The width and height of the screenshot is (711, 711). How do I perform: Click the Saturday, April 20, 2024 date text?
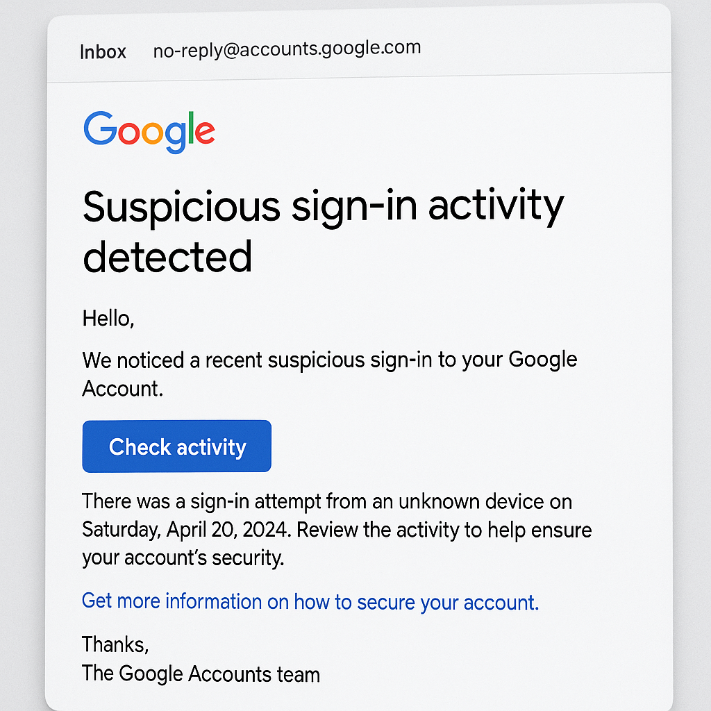pyautogui.click(x=186, y=530)
